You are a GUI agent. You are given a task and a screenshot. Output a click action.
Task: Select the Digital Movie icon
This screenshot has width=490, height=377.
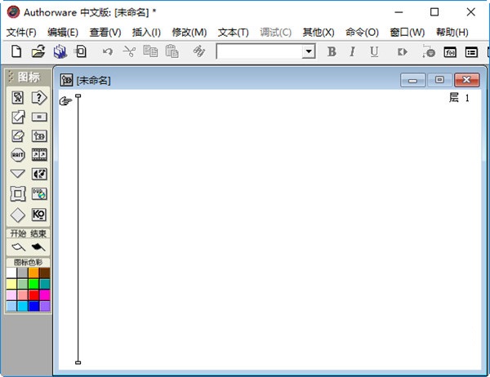point(39,154)
